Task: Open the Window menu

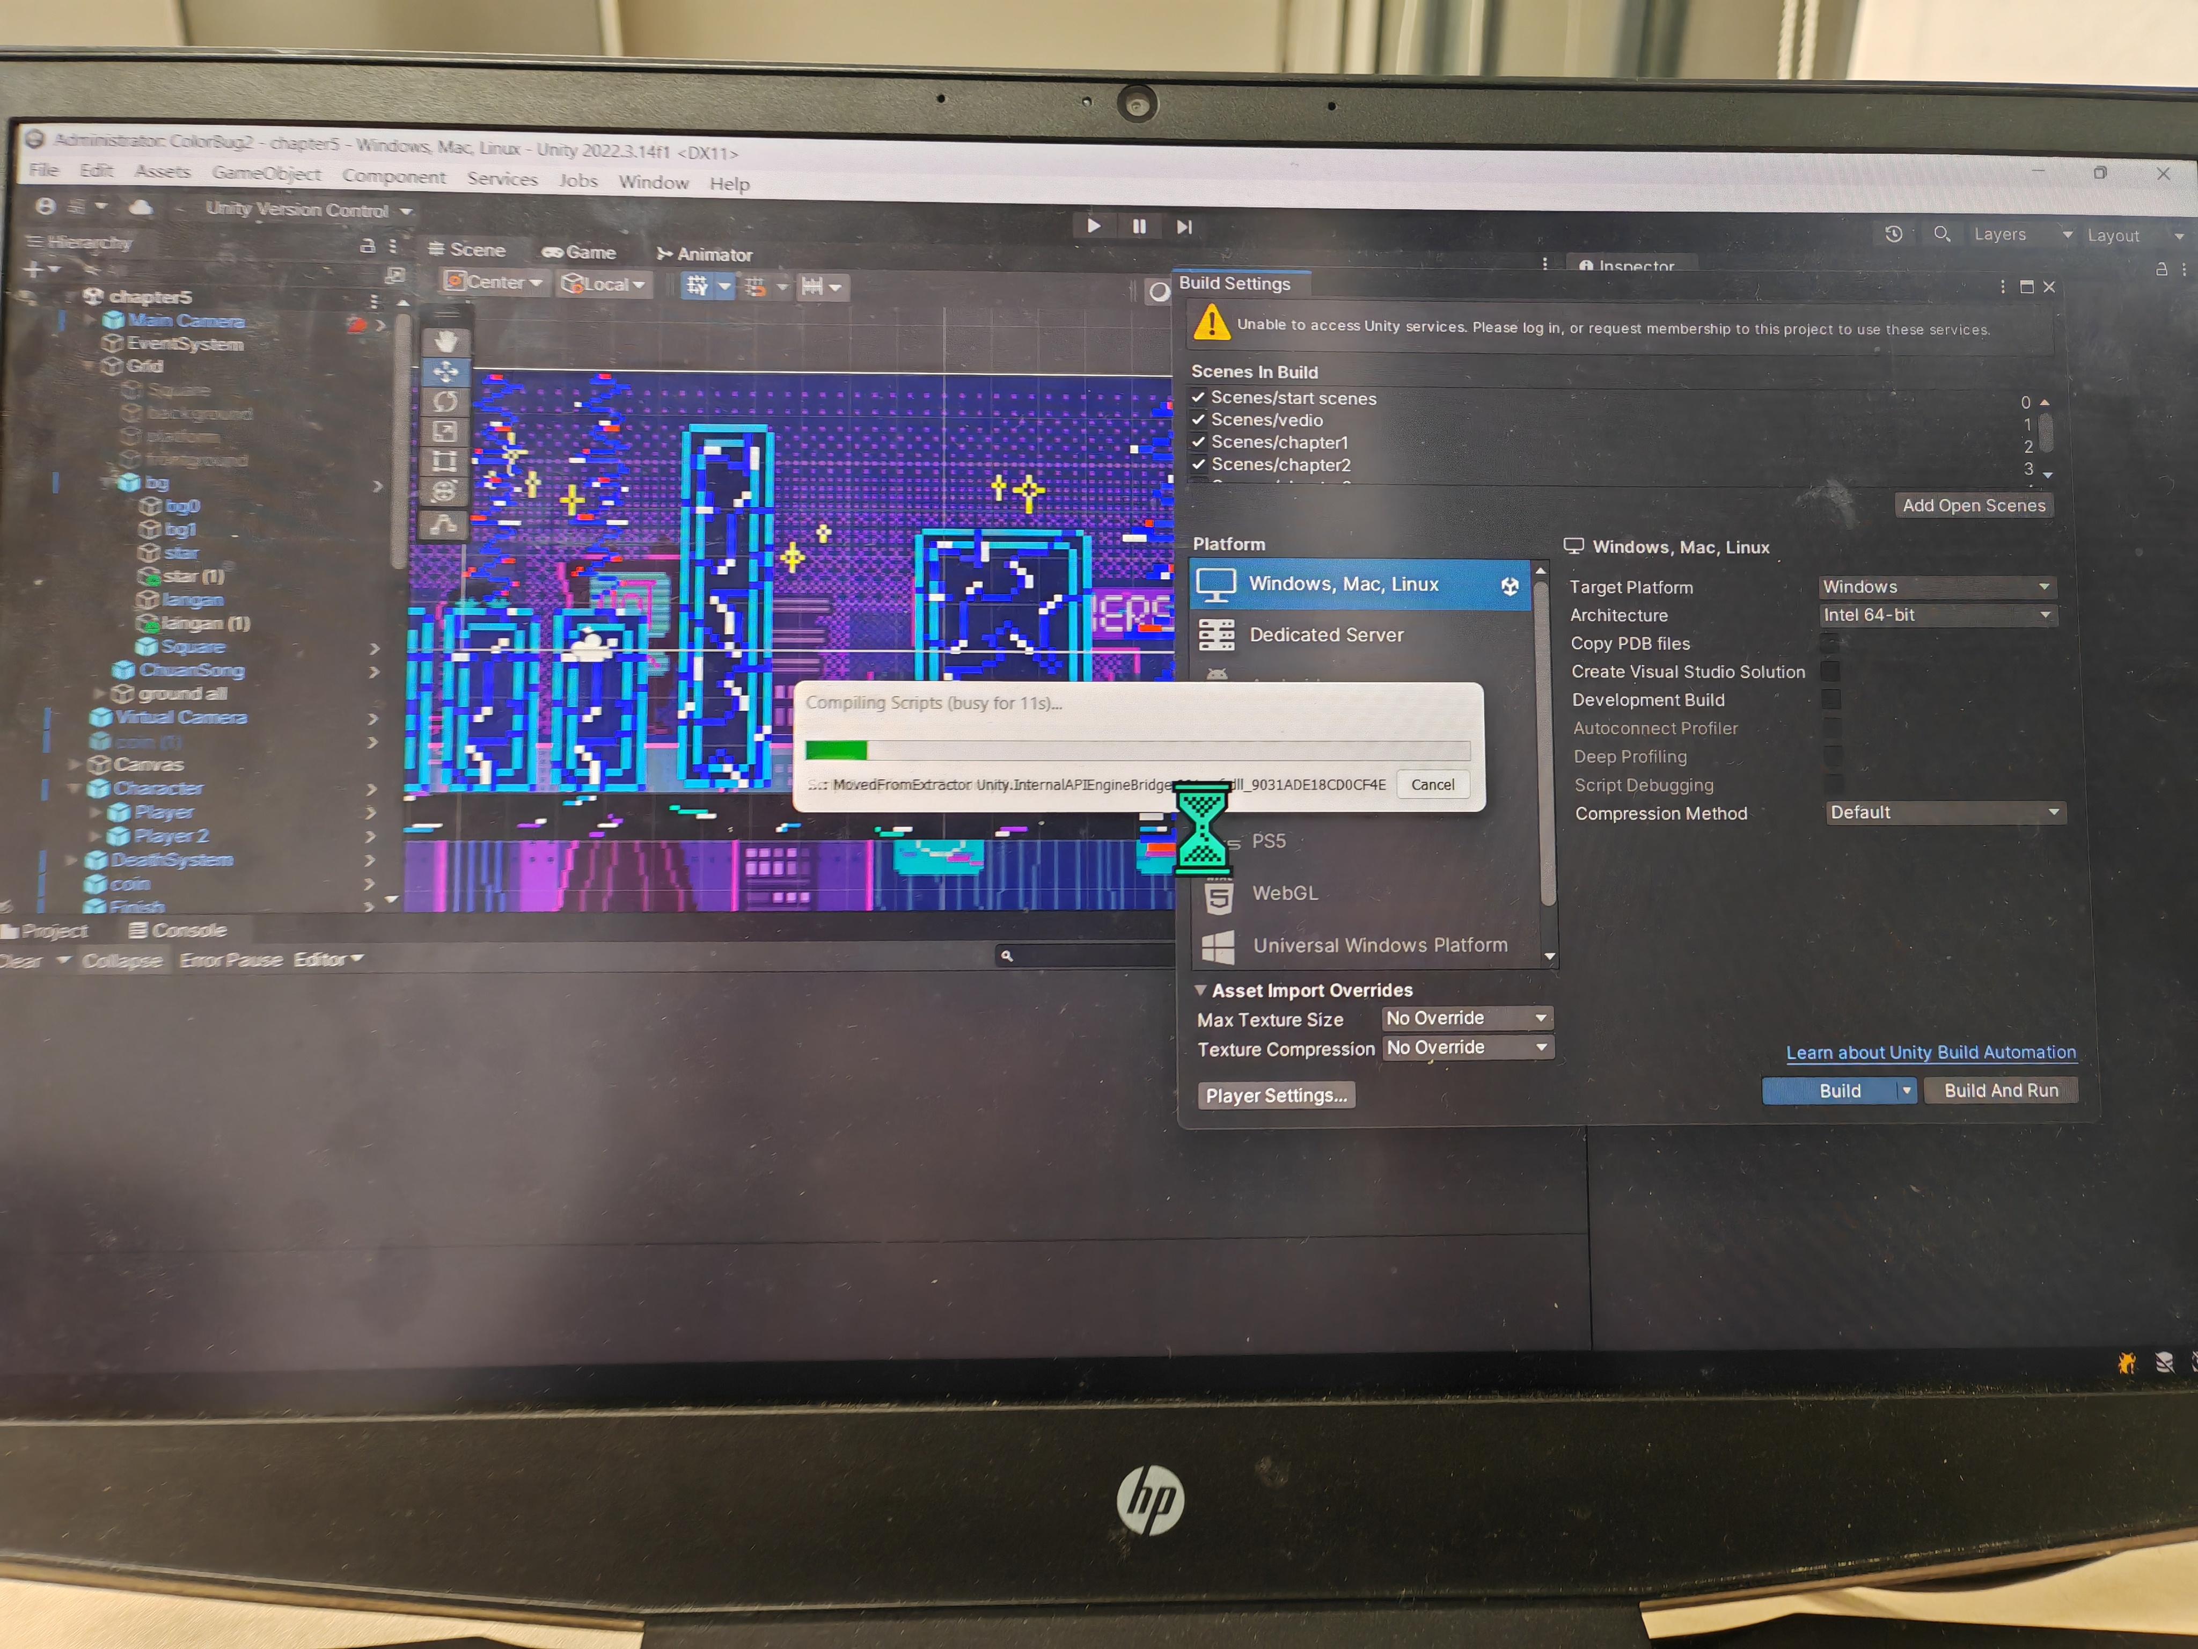Action: click(x=653, y=182)
